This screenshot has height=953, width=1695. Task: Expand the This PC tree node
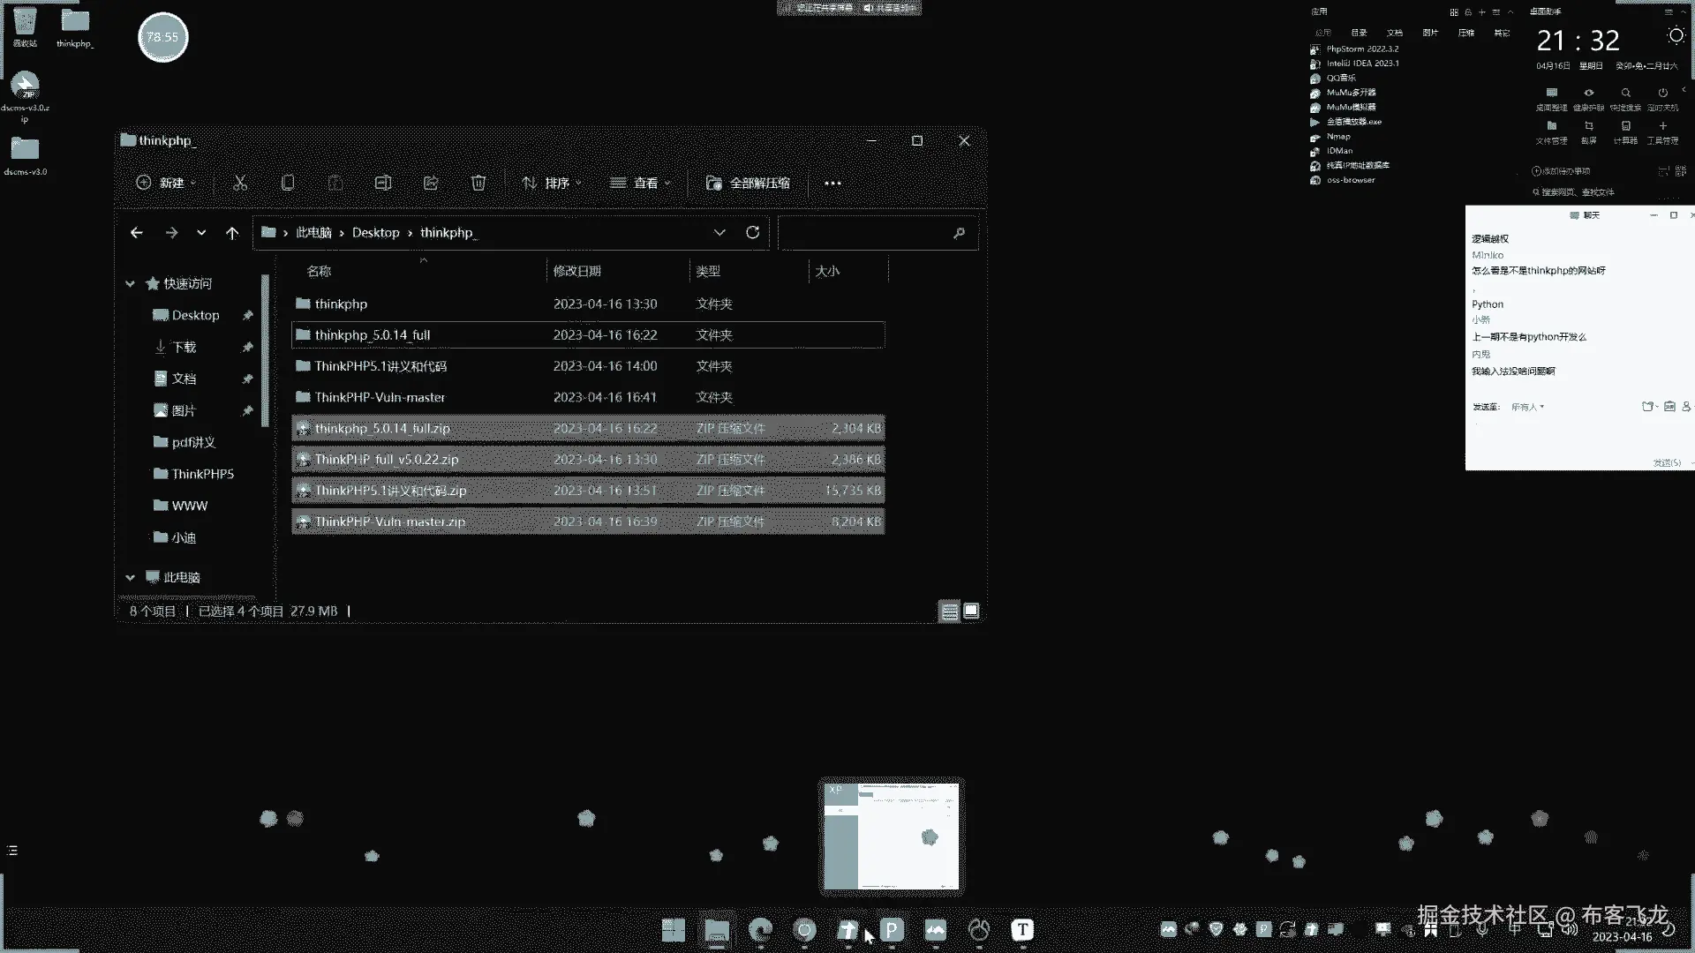click(x=130, y=577)
